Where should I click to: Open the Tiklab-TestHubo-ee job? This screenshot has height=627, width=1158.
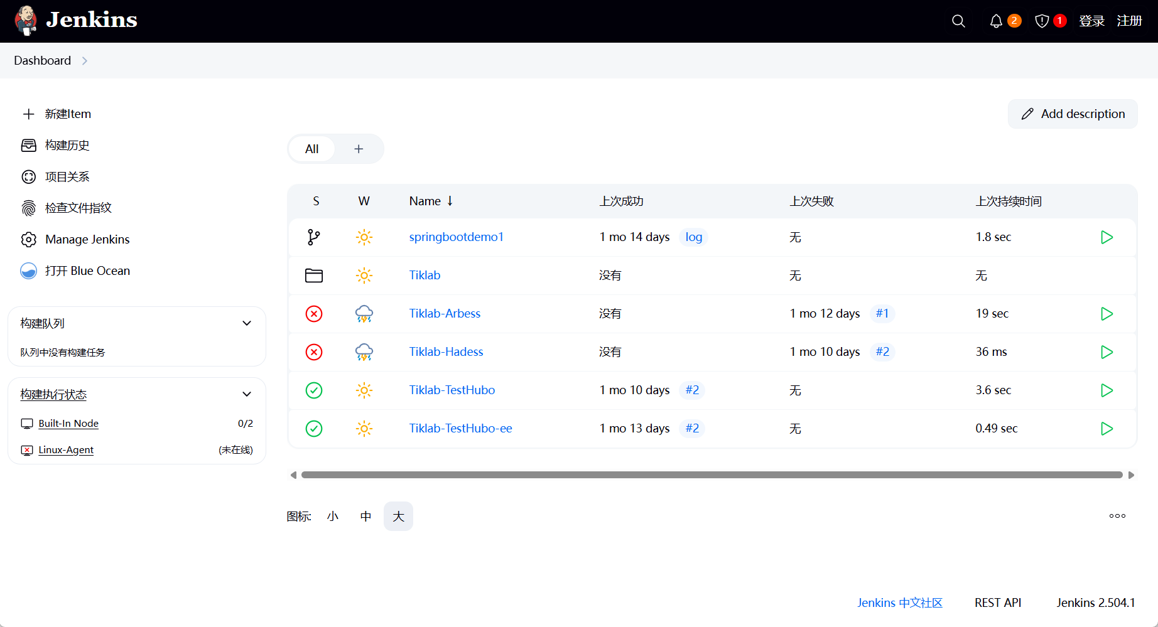(461, 429)
